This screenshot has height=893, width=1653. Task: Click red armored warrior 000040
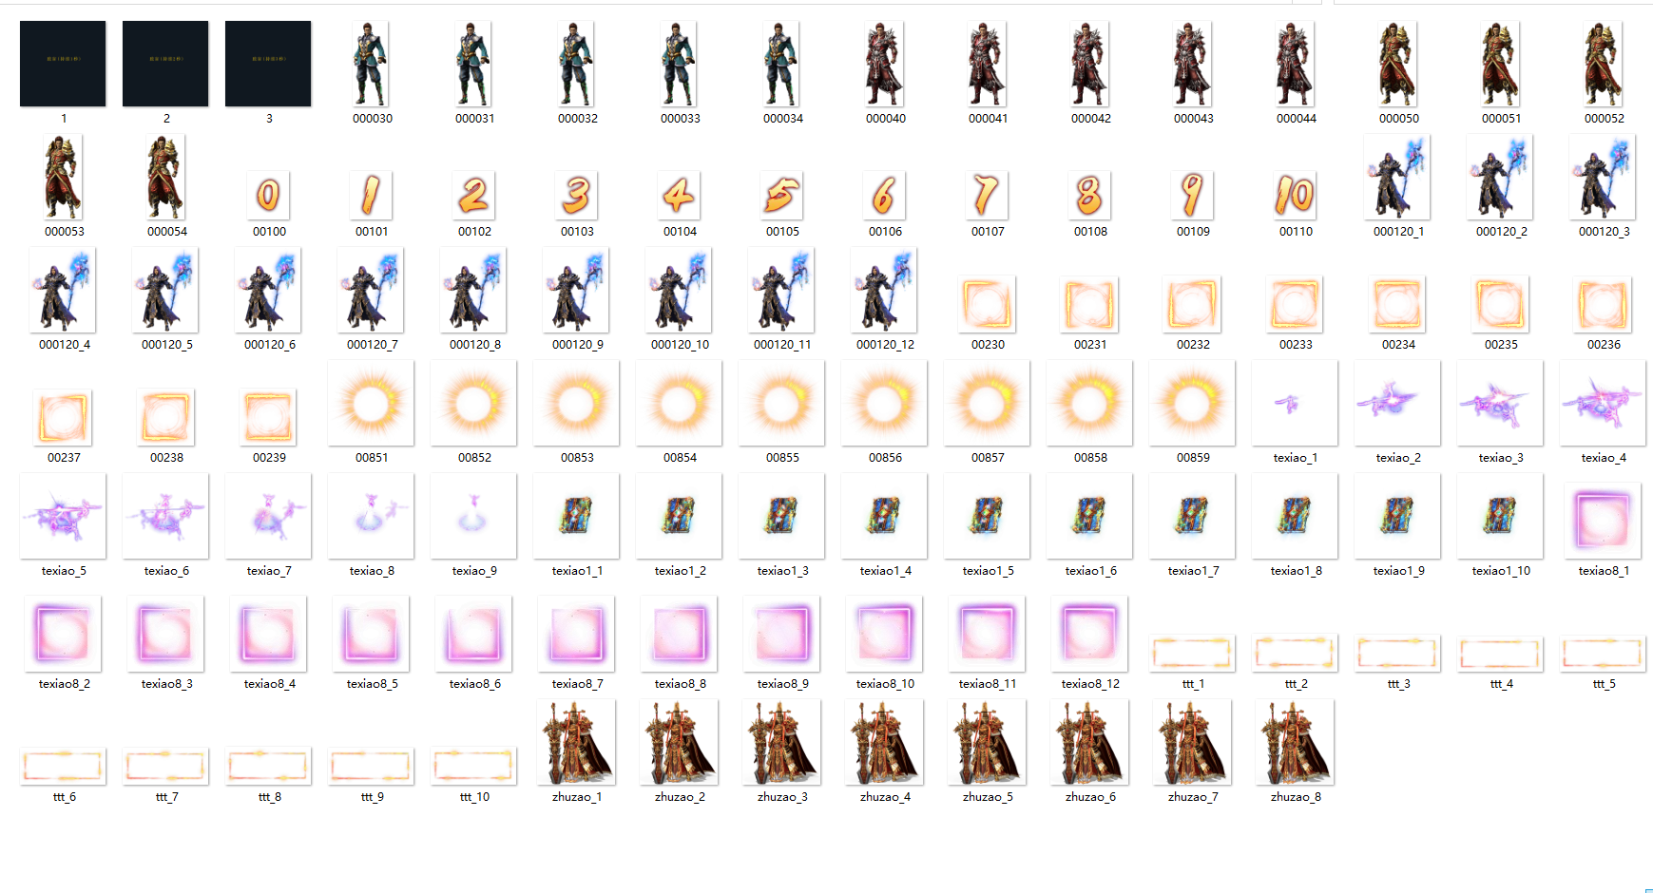coord(884,64)
